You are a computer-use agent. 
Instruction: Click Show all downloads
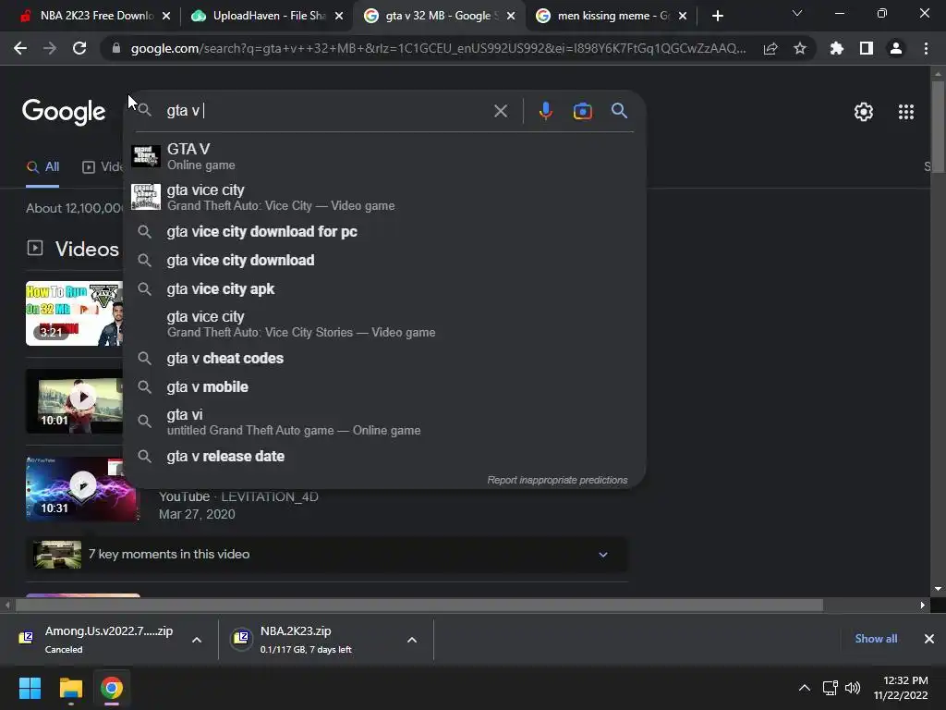(x=876, y=638)
